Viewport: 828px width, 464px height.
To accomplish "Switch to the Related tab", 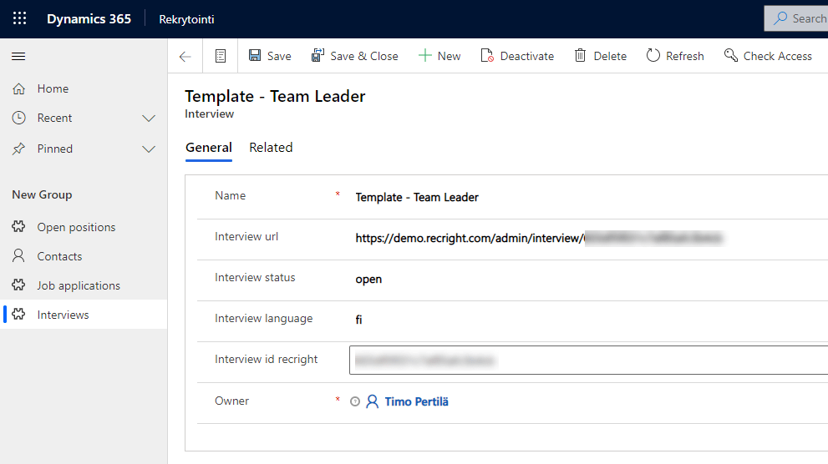I will 271,148.
